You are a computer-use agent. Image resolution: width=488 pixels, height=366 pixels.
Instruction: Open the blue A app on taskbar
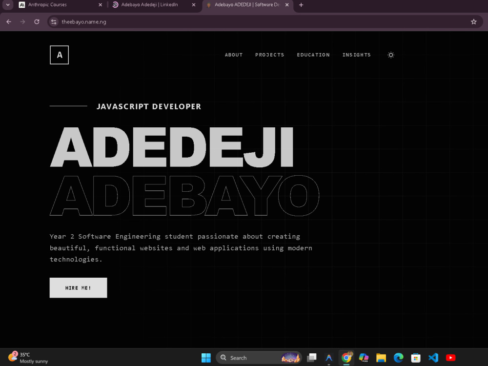click(329, 358)
